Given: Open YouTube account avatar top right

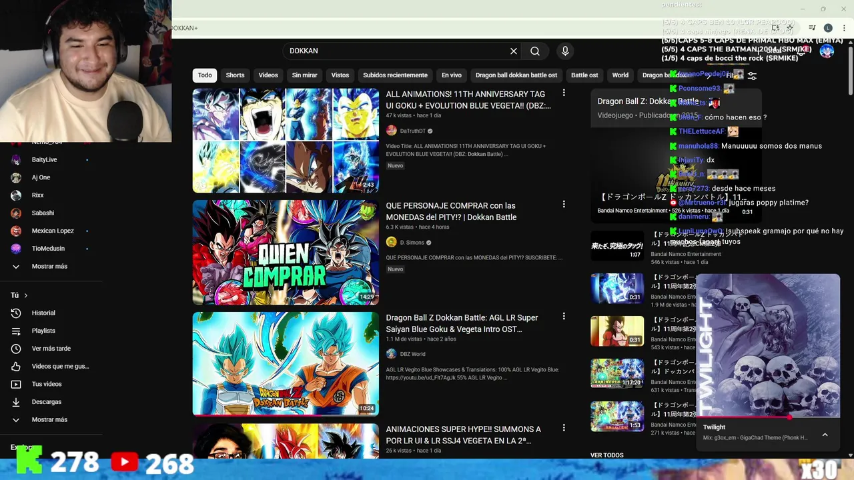Looking at the screenshot, I should click(x=827, y=51).
